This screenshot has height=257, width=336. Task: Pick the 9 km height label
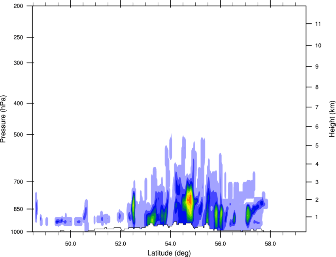tap(317, 67)
